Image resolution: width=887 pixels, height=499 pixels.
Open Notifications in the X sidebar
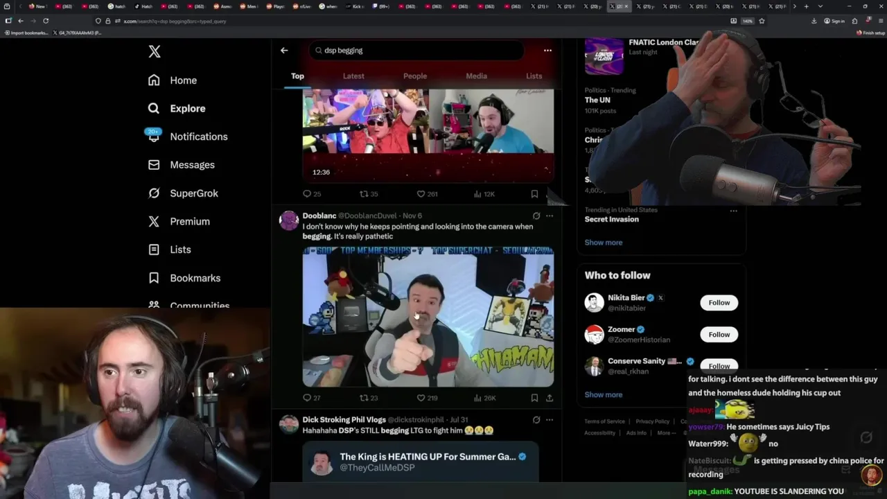188,137
